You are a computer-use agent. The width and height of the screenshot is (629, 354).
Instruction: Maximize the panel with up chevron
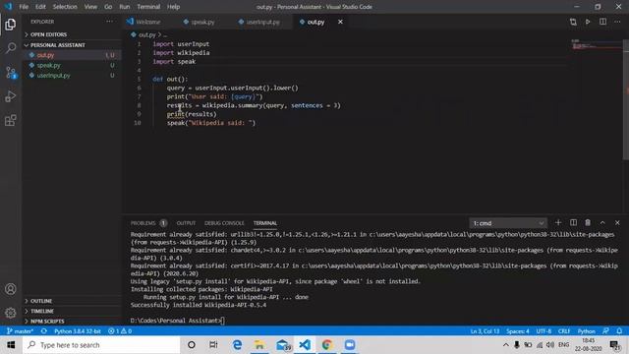[x=602, y=223]
